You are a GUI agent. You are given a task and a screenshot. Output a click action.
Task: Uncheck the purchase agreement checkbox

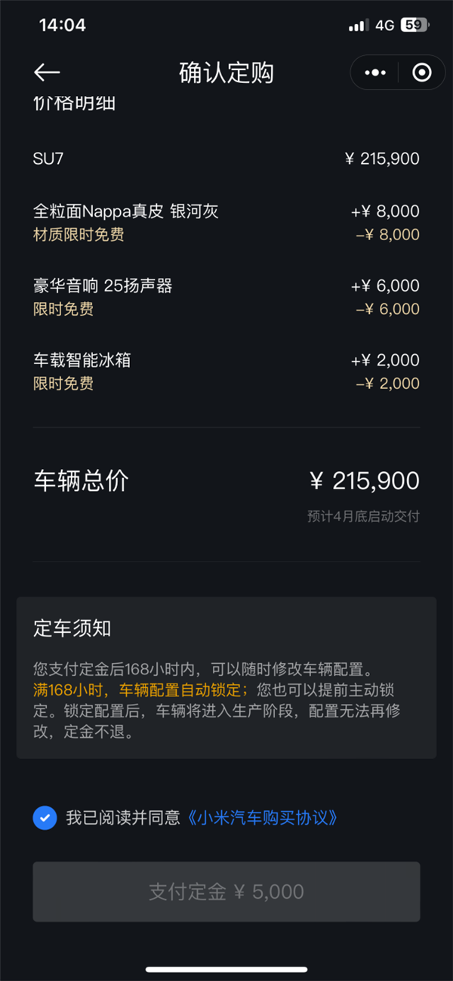[45, 817]
